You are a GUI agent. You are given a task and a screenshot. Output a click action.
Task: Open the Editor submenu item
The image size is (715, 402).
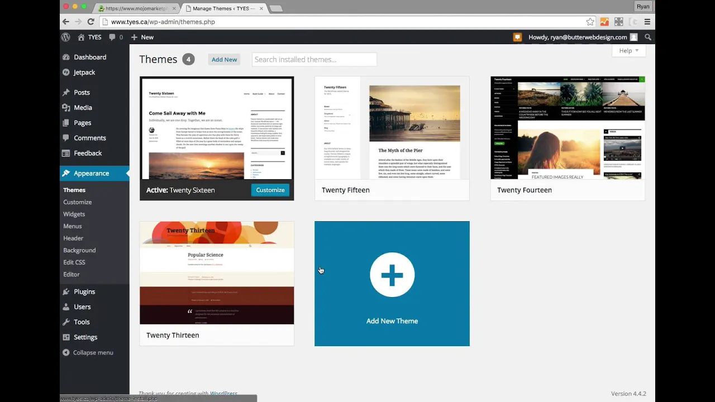click(x=71, y=274)
